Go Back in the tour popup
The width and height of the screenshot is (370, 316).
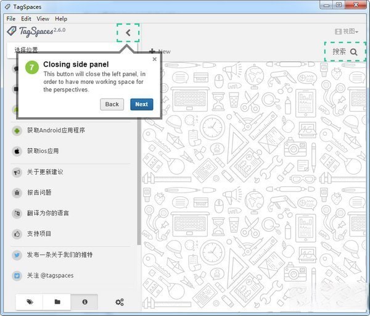(x=112, y=104)
